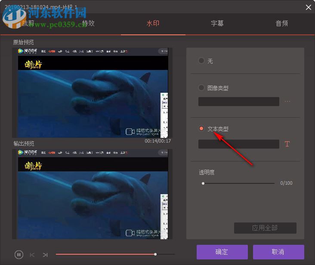Image resolution: width=315 pixels, height=265 pixels.
Task: Click the 输出预览 label
Action: pyautogui.click(x=24, y=143)
